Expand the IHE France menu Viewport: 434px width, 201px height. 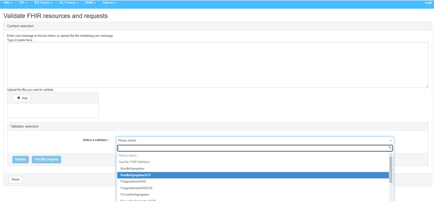[43, 3]
